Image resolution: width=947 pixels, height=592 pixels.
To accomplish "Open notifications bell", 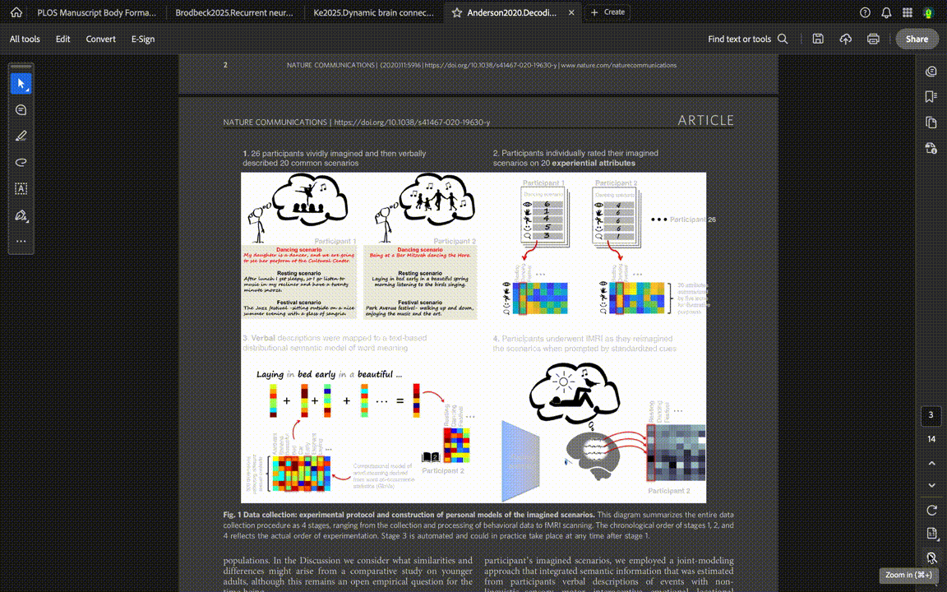I will [x=886, y=12].
